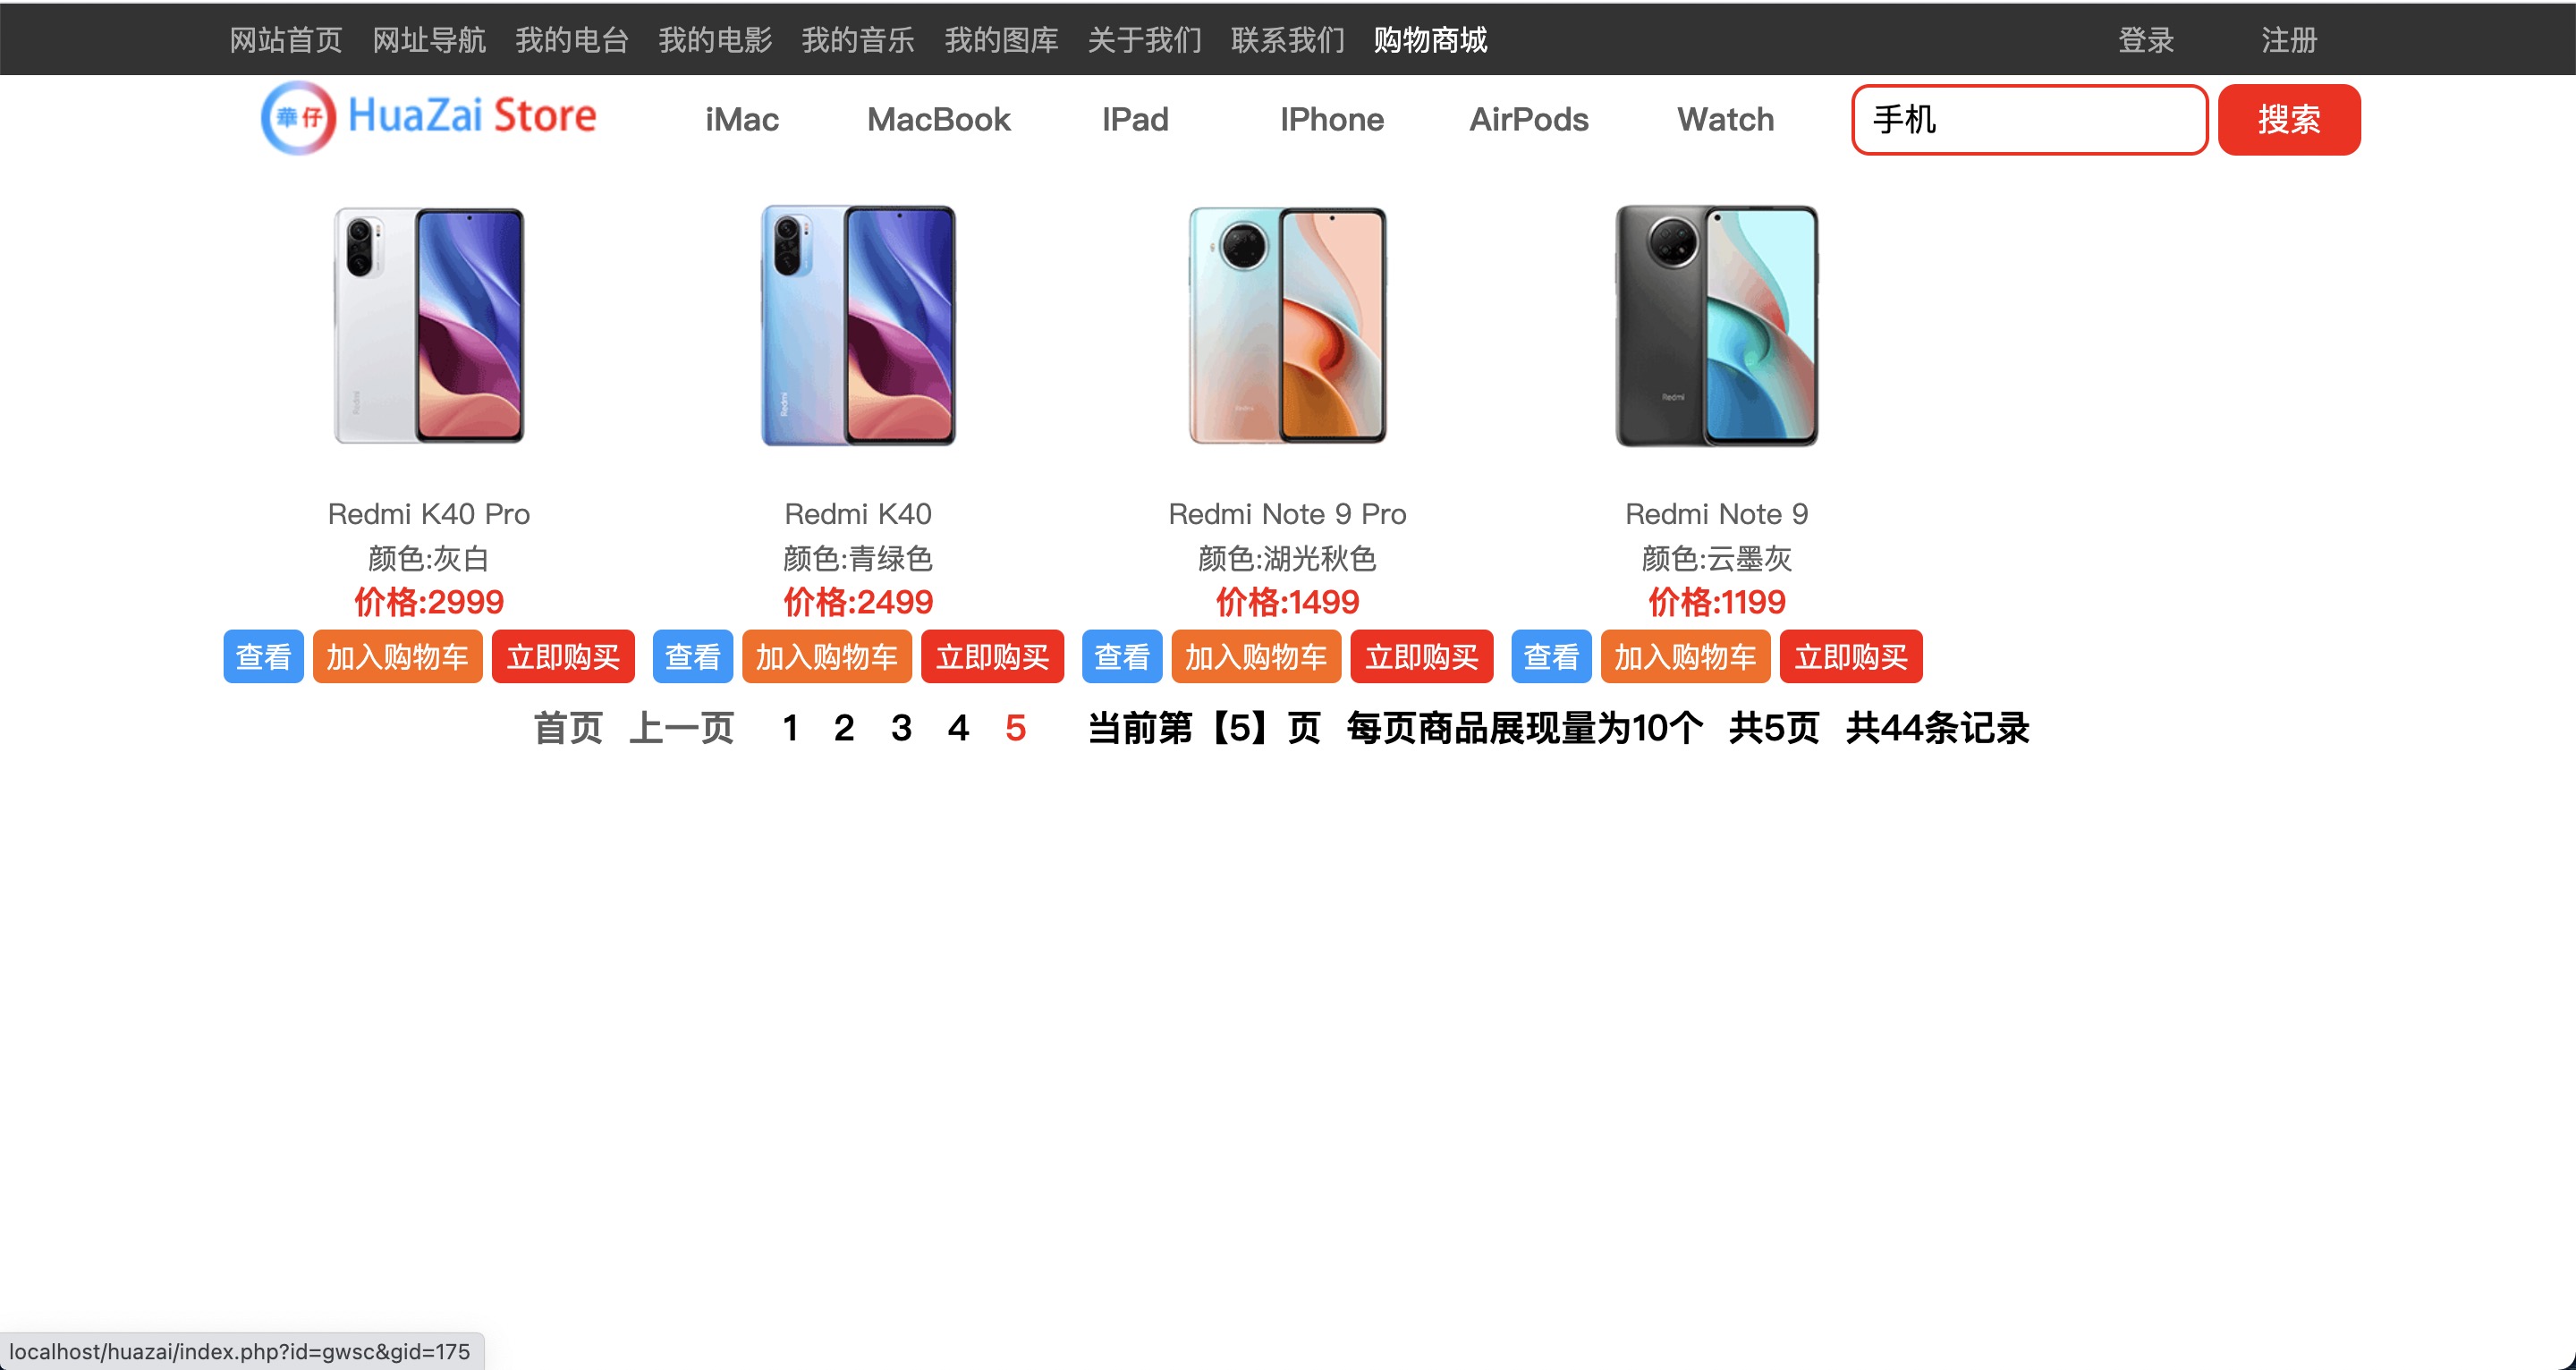Viewport: 2576px width, 1370px height.
Task: Go to 我的音乐 in top navigation
Action: 858,40
